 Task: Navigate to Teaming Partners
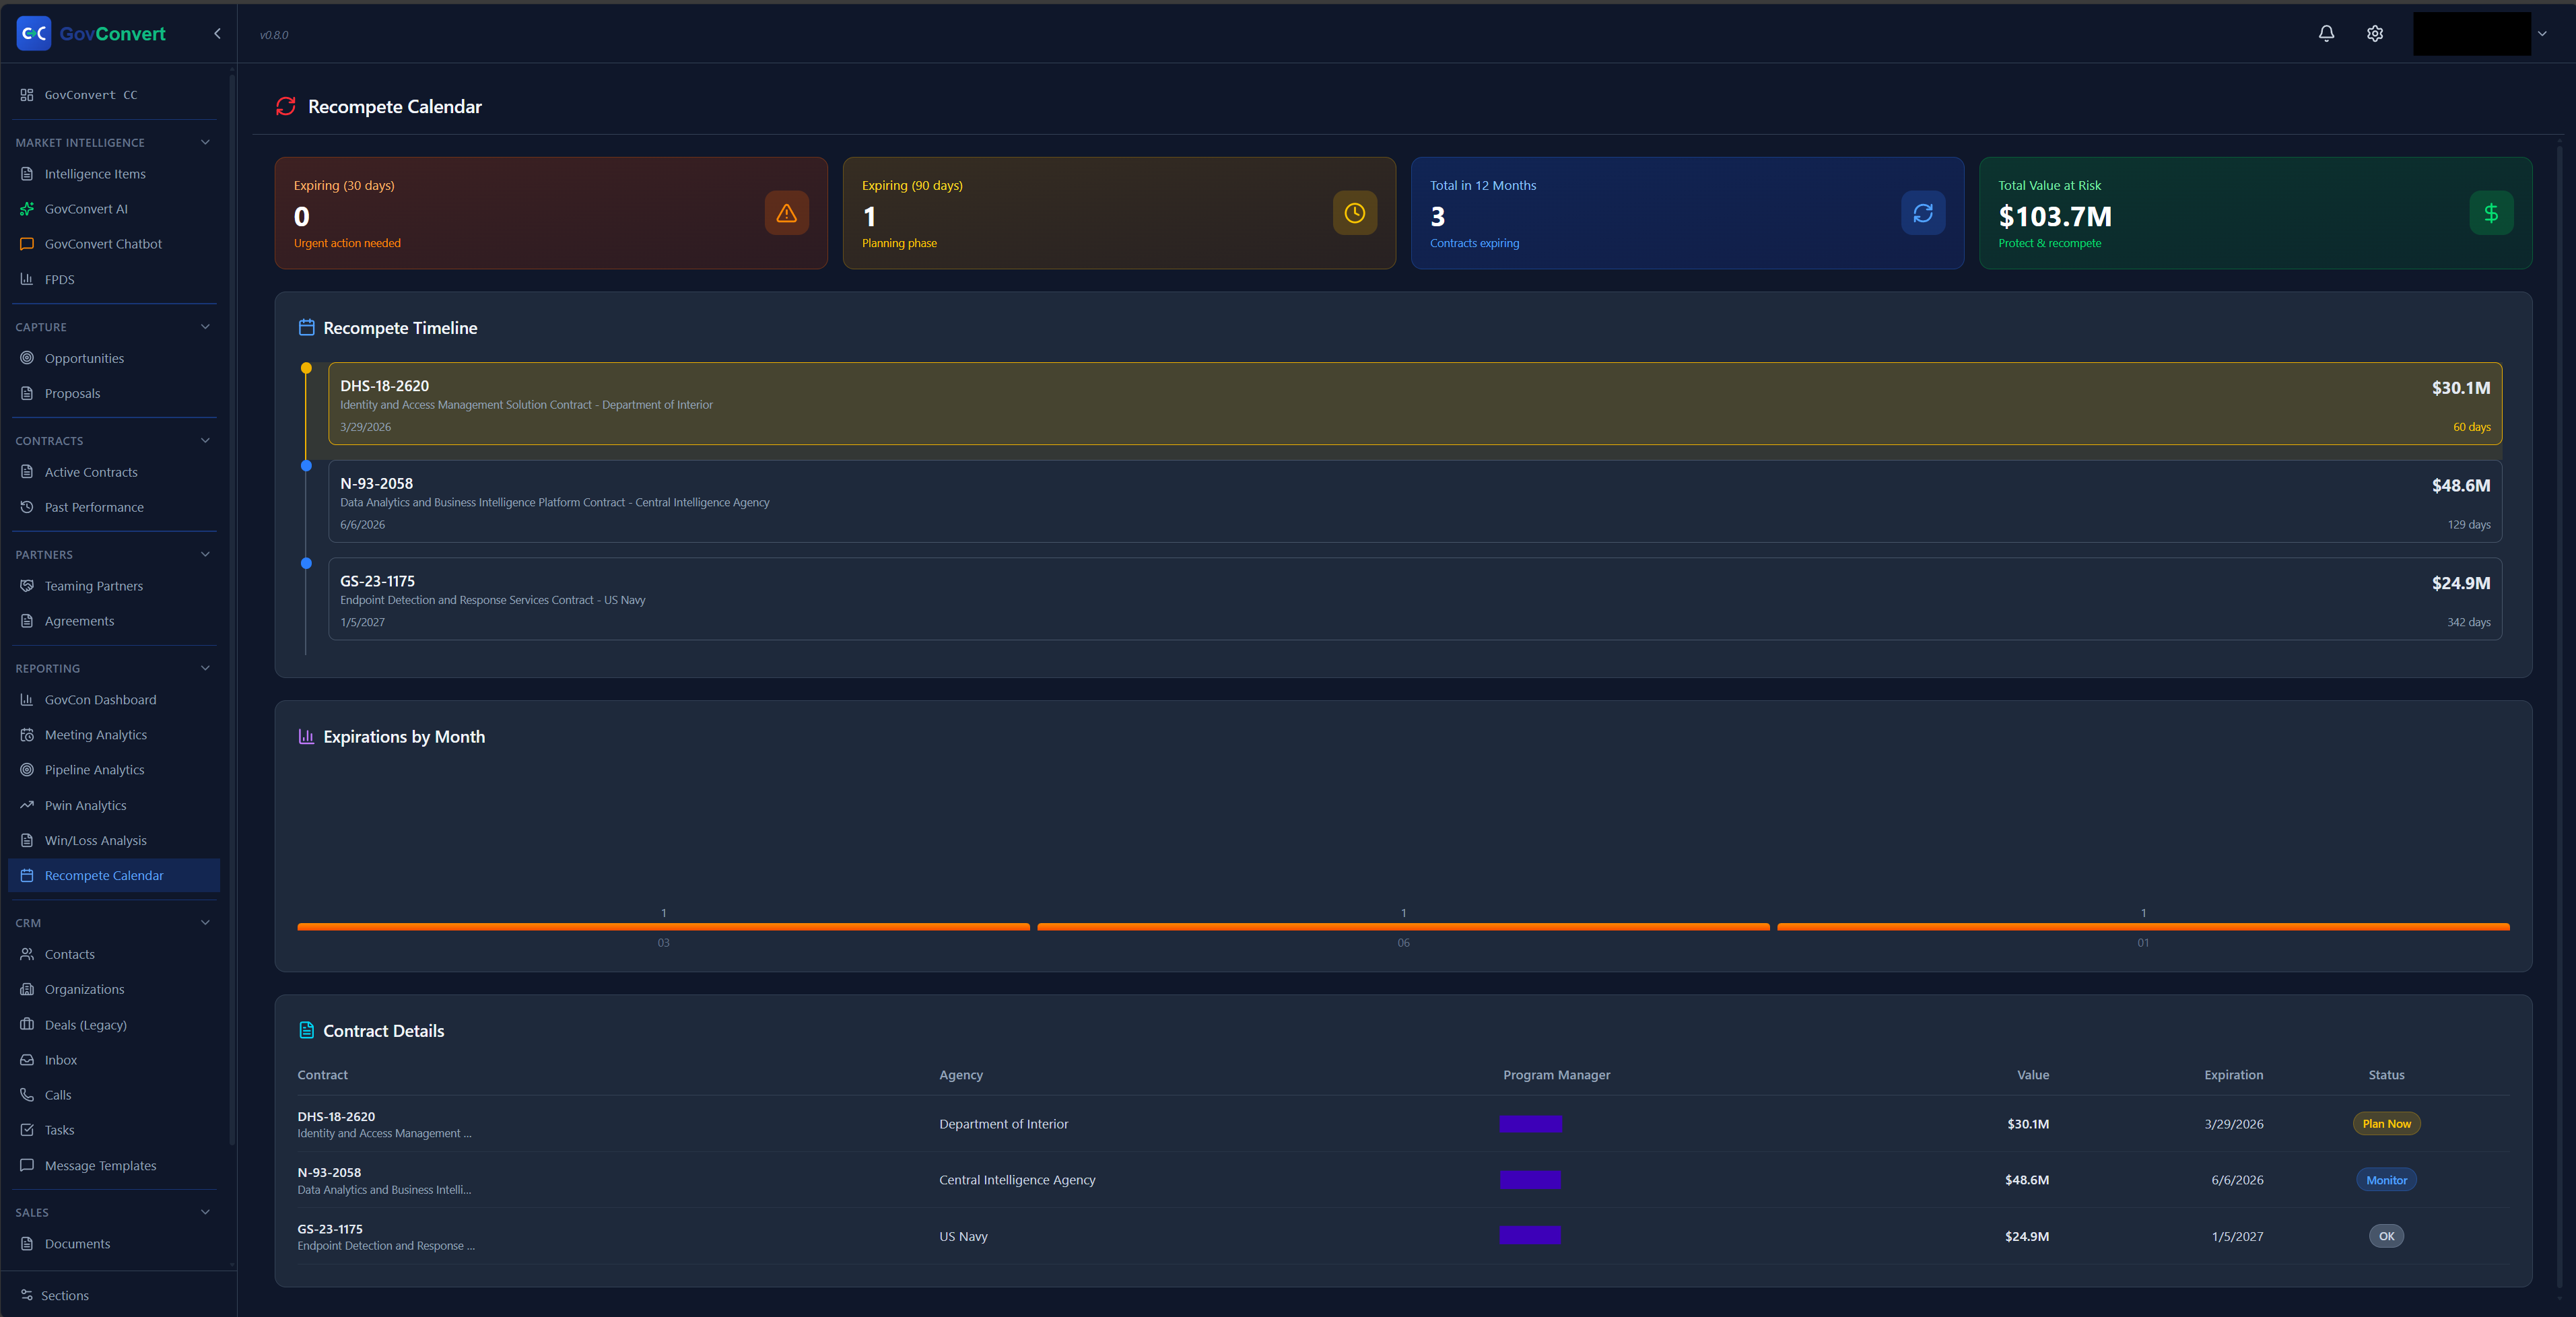point(93,586)
